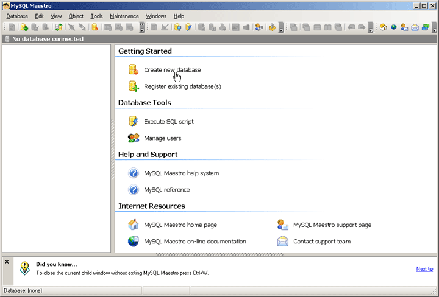The height and width of the screenshot is (297, 439).
Task: Click the last colorful icon after the envelope in toolbar
Action: click(x=426, y=27)
